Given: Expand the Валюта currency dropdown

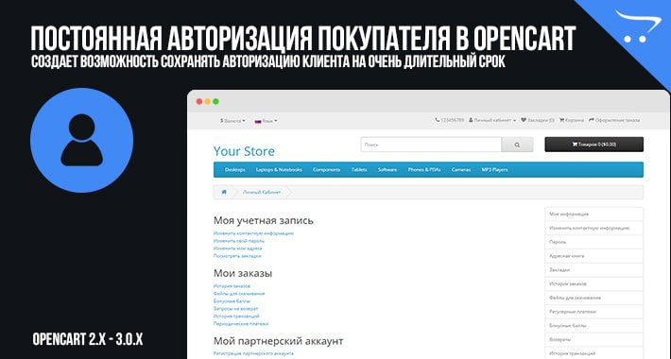Looking at the screenshot, I should pos(232,121).
